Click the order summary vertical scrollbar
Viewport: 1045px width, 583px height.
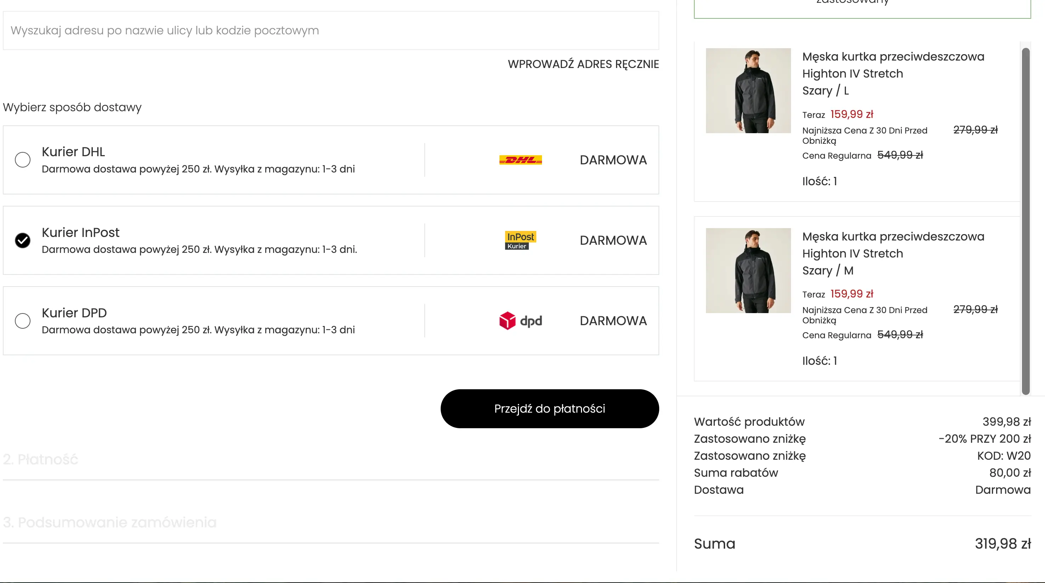coord(1026,221)
